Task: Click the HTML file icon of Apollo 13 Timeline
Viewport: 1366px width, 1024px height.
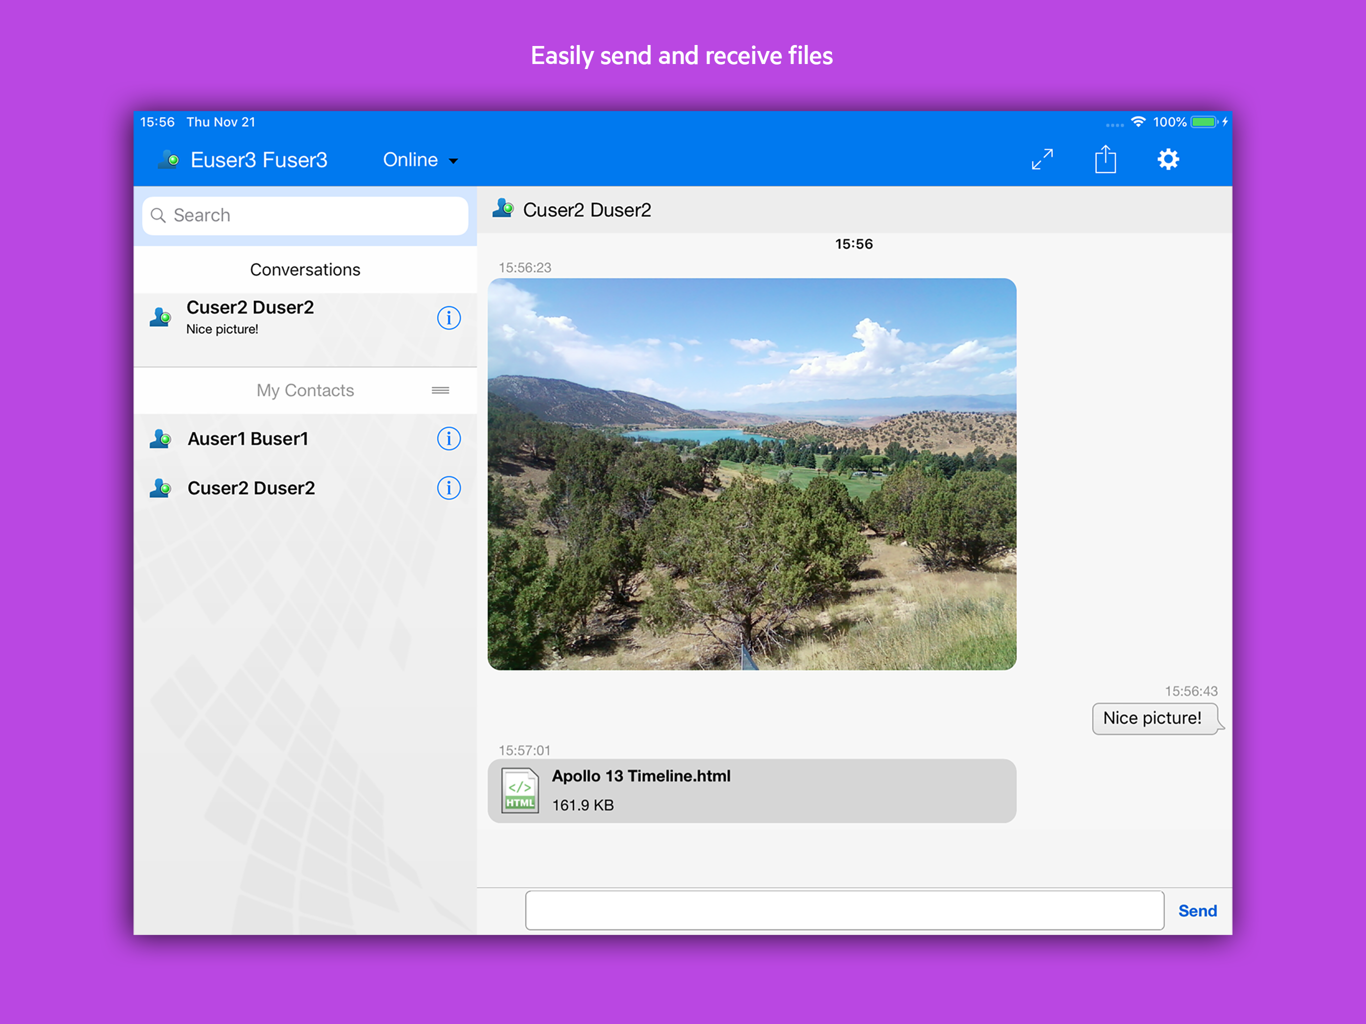Action: click(520, 790)
